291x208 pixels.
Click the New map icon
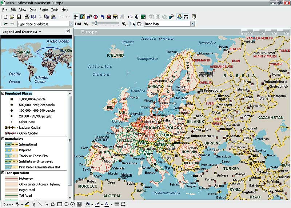(x=5, y=17)
